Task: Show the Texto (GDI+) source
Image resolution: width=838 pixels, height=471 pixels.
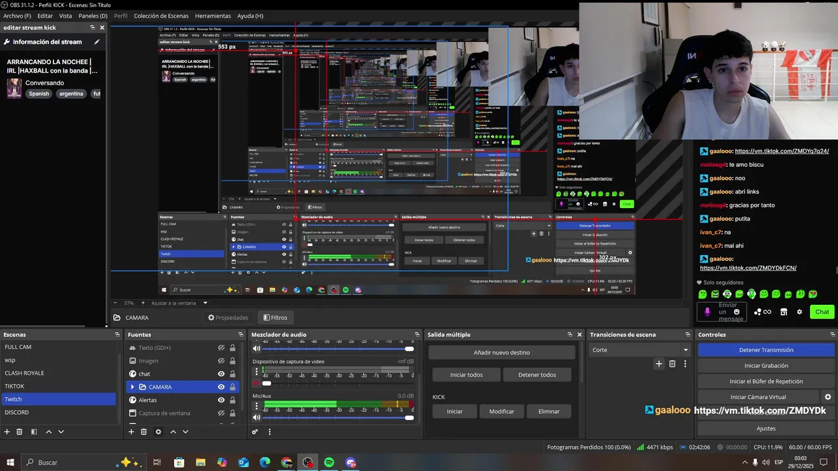Action: pos(221,348)
